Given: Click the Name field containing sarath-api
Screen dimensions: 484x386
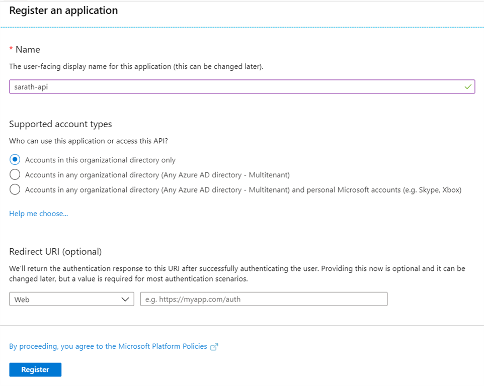Looking at the screenshot, I should click(x=241, y=86).
